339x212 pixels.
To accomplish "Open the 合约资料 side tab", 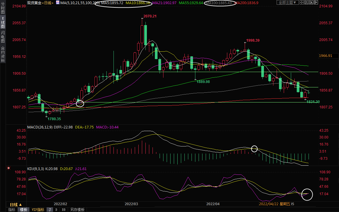I will pos(3,54).
